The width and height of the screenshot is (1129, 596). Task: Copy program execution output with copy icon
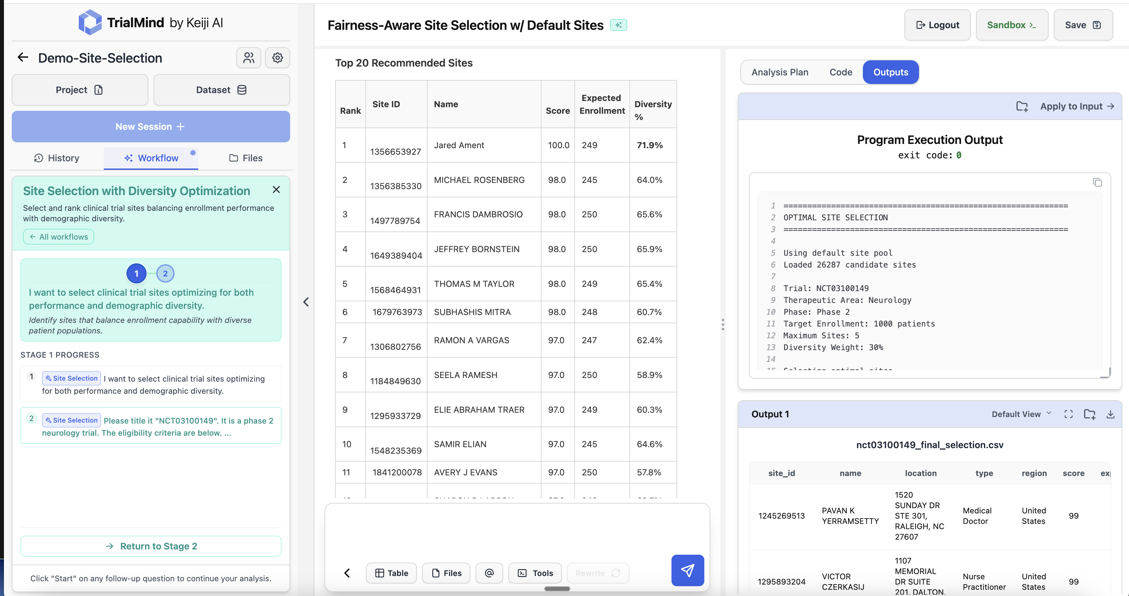[x=1097, y=183]
